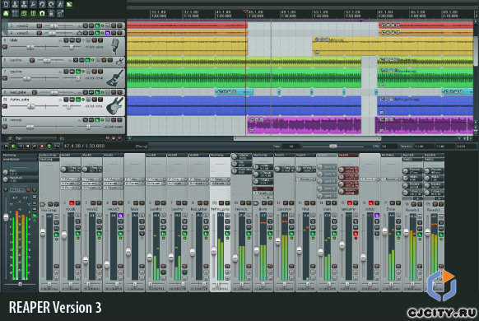
Task: Record-arm the electric guitar track
Action: pyautogui.click(x=5, y=106)
